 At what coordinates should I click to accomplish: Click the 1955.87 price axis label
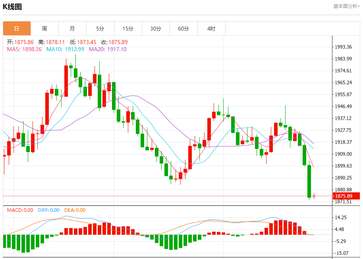click(343, 94)
